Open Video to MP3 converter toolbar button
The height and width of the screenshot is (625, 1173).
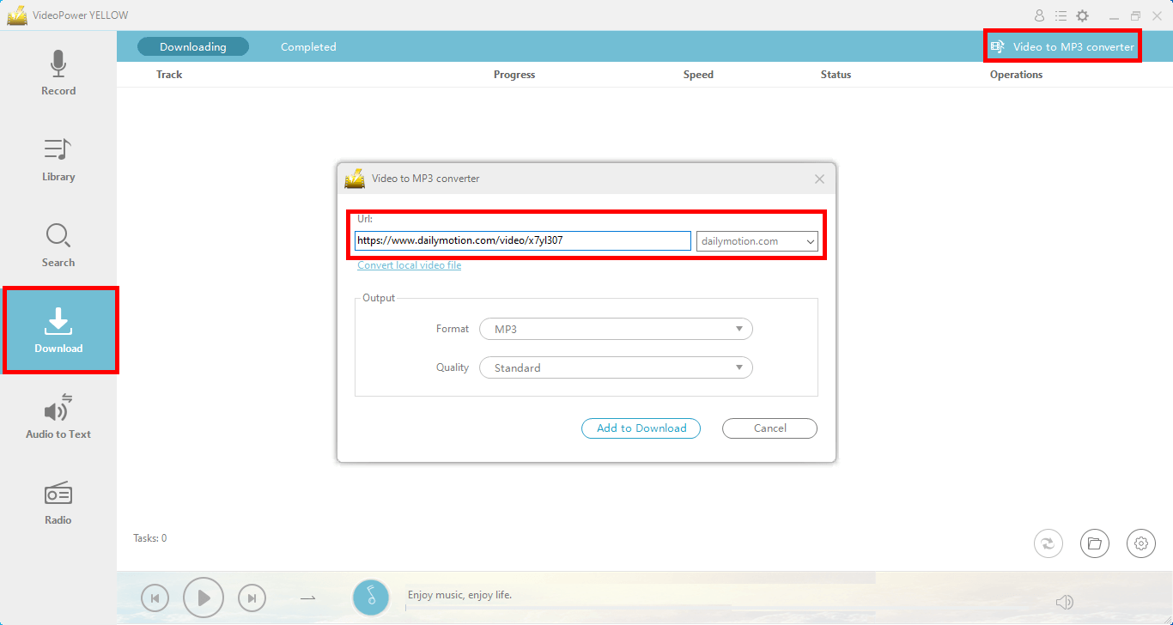pyautogui.click(x=1063, y=46)
